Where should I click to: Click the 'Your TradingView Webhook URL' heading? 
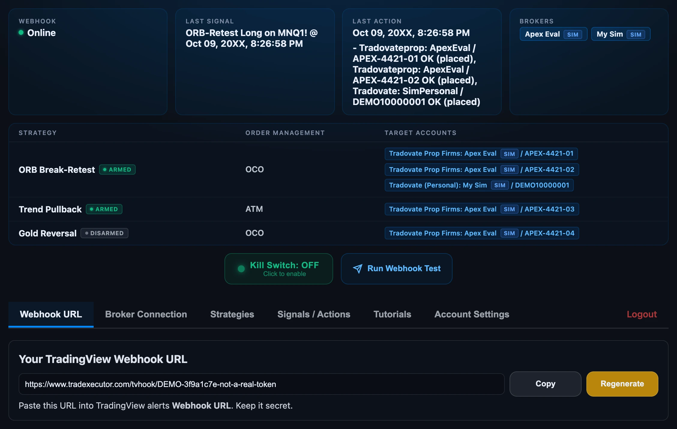103,359
